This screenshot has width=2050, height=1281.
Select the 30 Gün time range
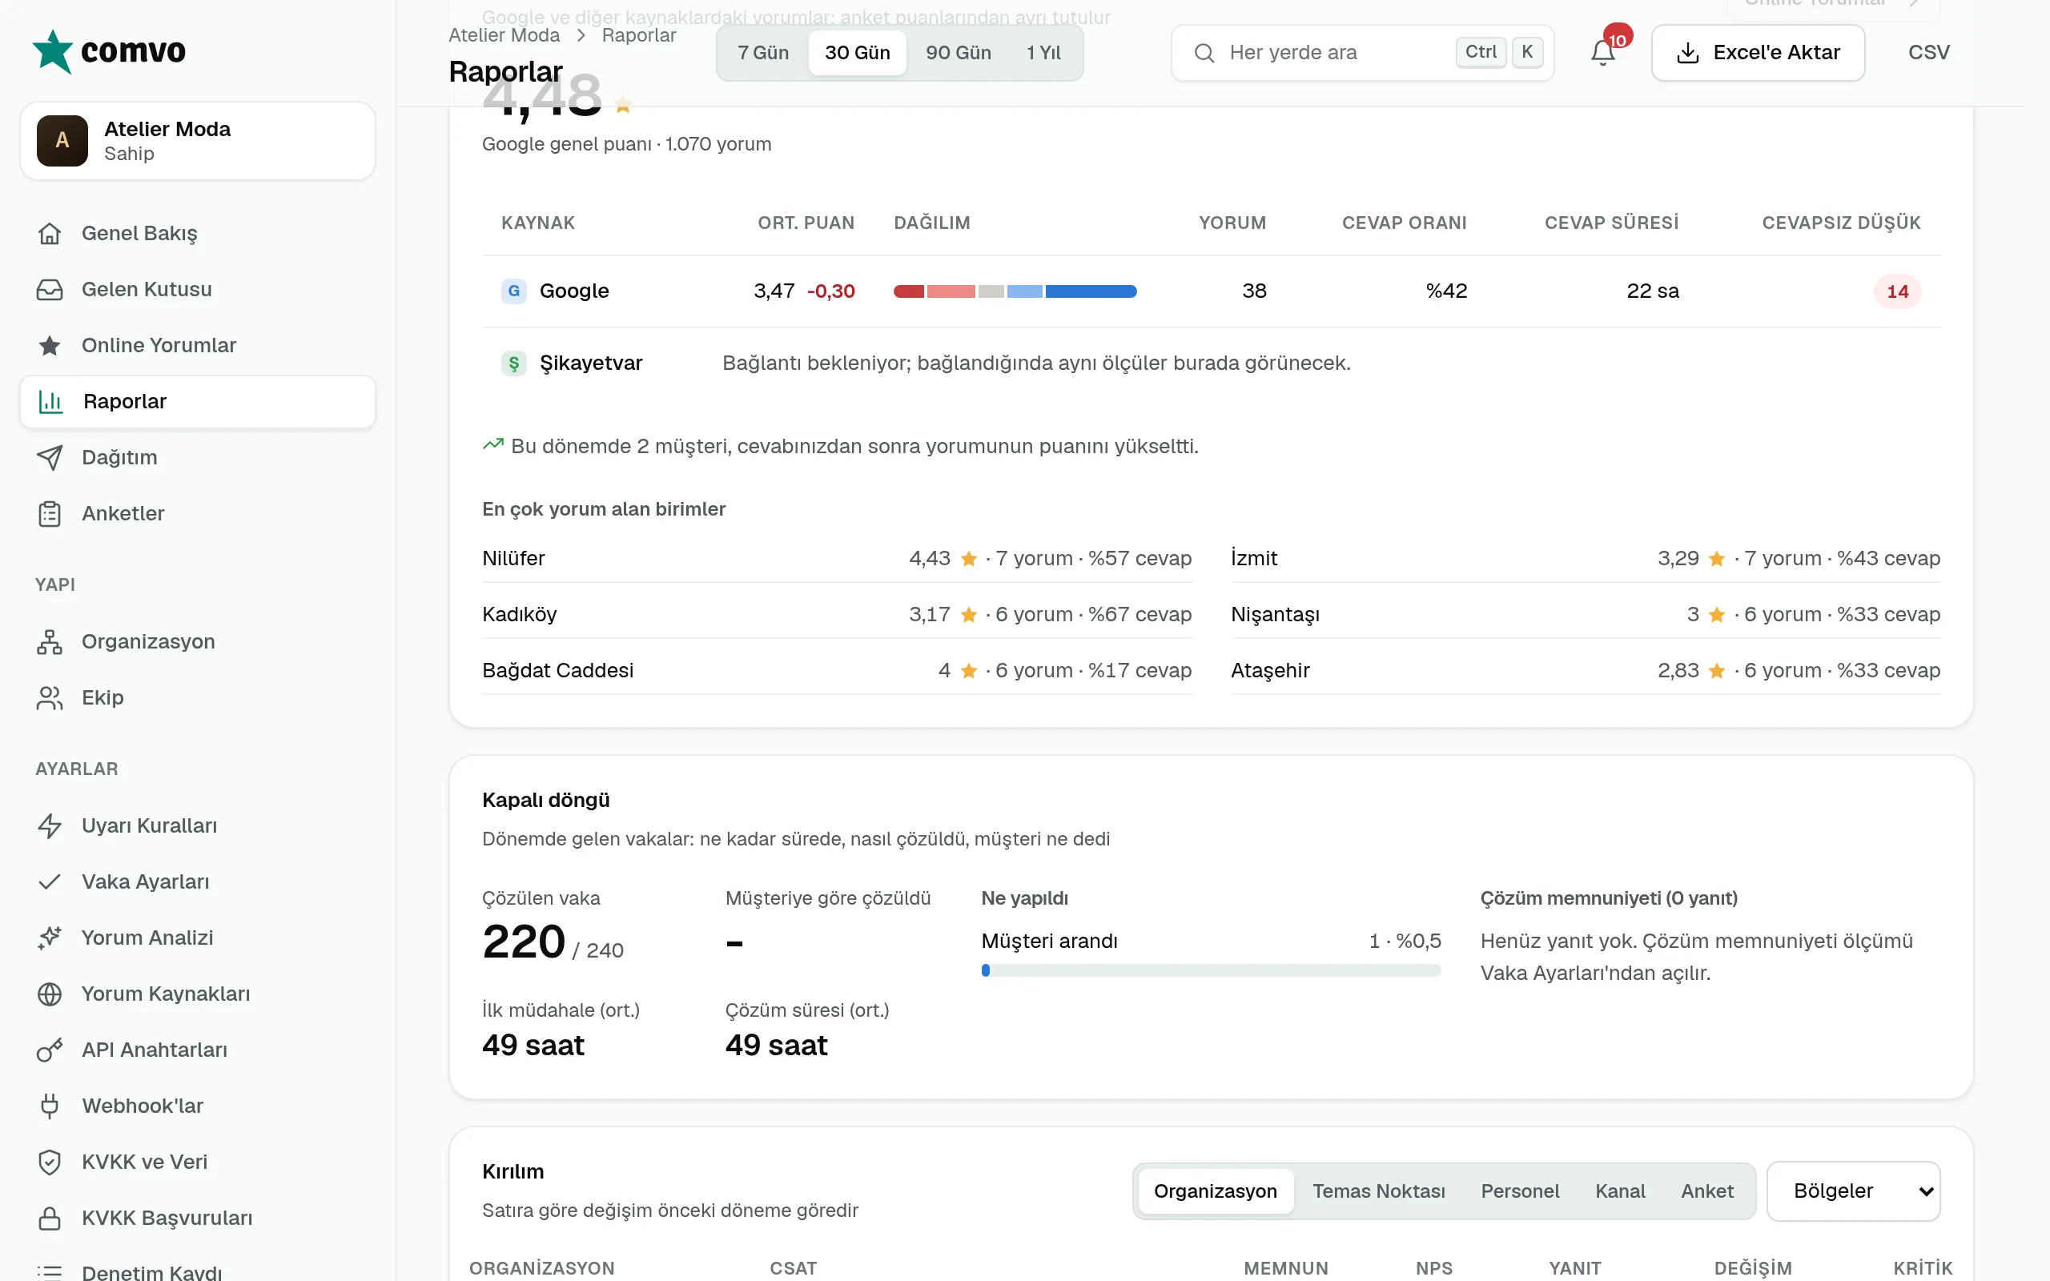[858, 53]
